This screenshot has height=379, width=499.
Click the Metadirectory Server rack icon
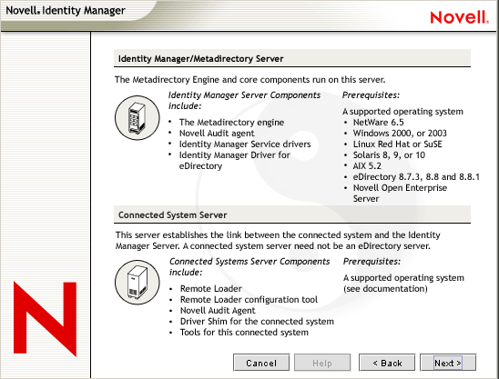[137, 118]
